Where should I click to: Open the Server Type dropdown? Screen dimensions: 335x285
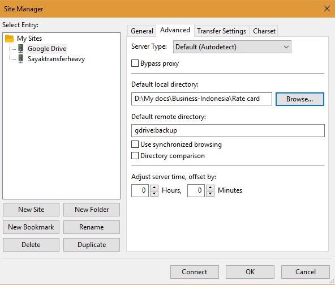click(x=232, y=47)
